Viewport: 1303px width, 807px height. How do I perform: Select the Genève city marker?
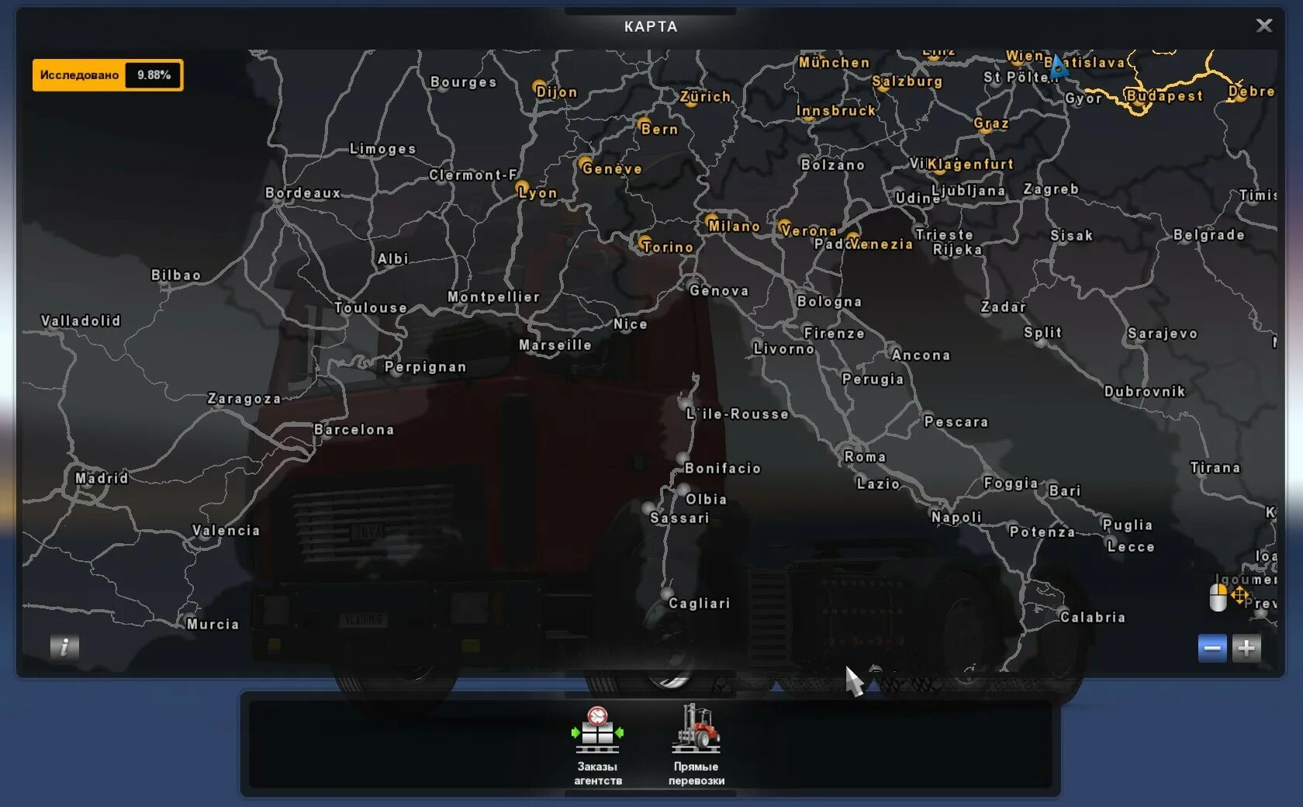pyautogui.click(x=586, y=165)
